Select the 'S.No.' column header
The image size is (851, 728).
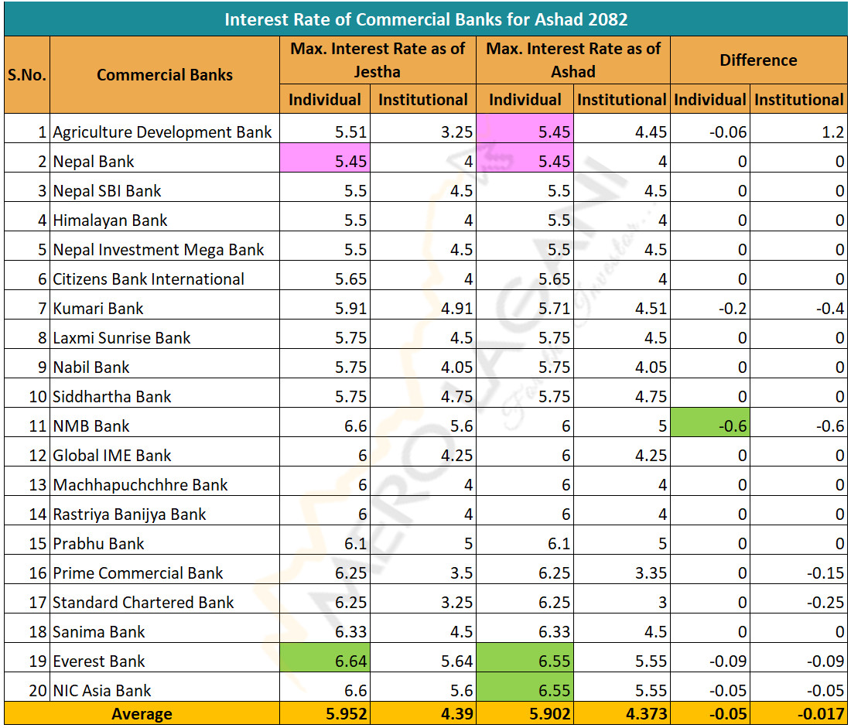tap(26, 75)
